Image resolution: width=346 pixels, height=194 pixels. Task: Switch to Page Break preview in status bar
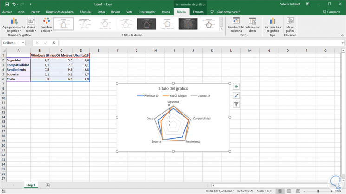coord(298,191)
